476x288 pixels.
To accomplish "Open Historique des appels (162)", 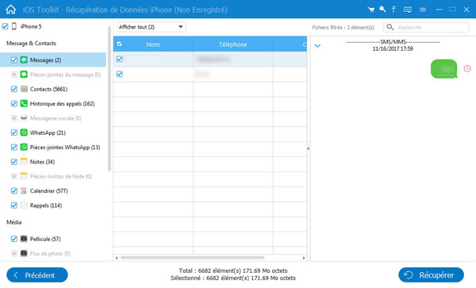I will (x=62, y=104).
